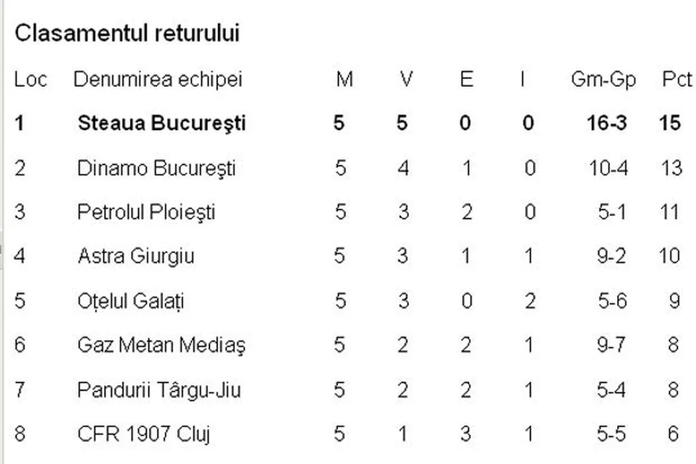Click the 'Denumirea echipei' column header
The image size is (696, 464).
coord(158,80)
